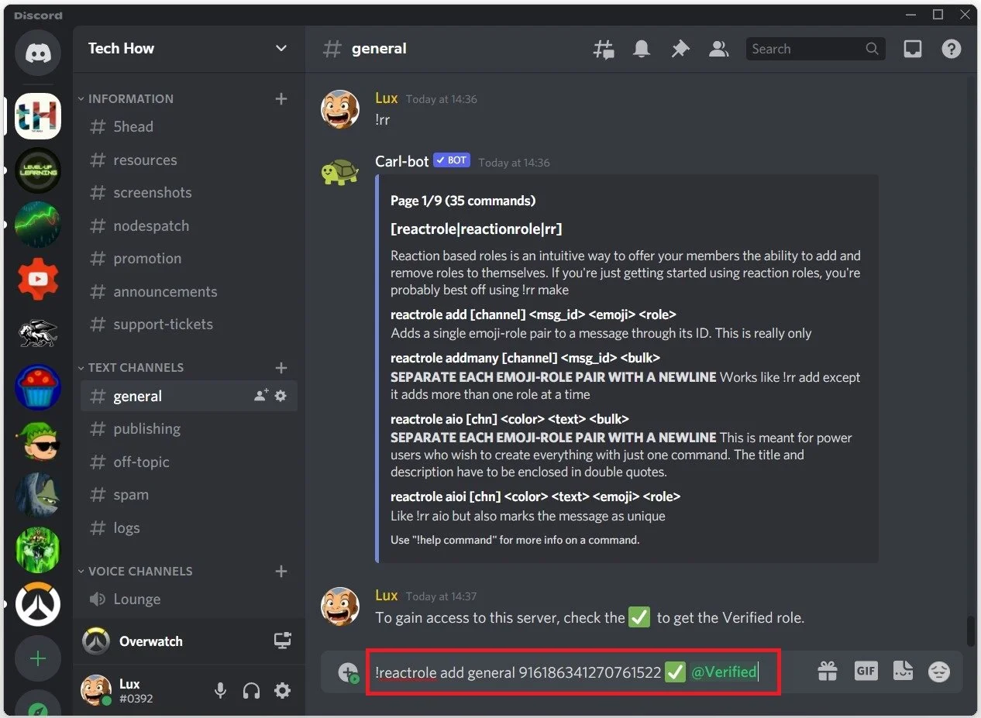Click the 'Page 1/9 (35 commands)' text
981x718 pixels.
coord(463,201)
